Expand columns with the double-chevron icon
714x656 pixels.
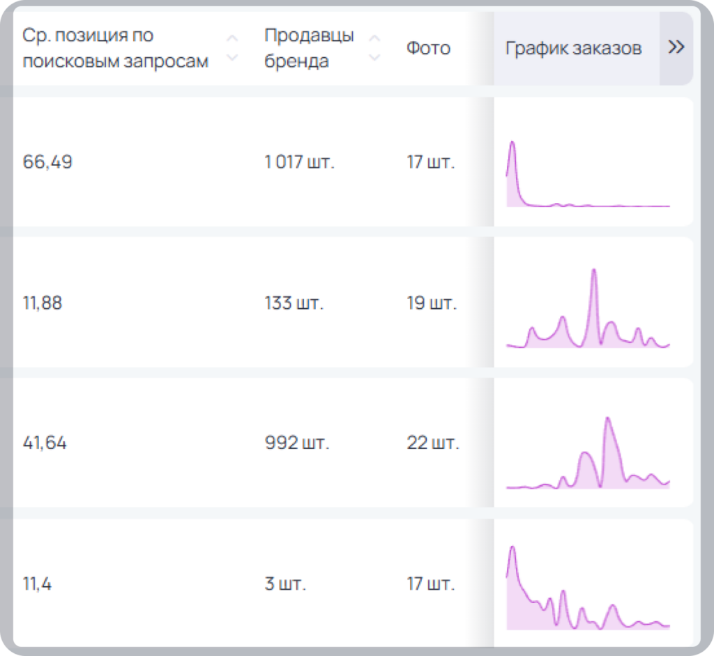pos(676,47)
